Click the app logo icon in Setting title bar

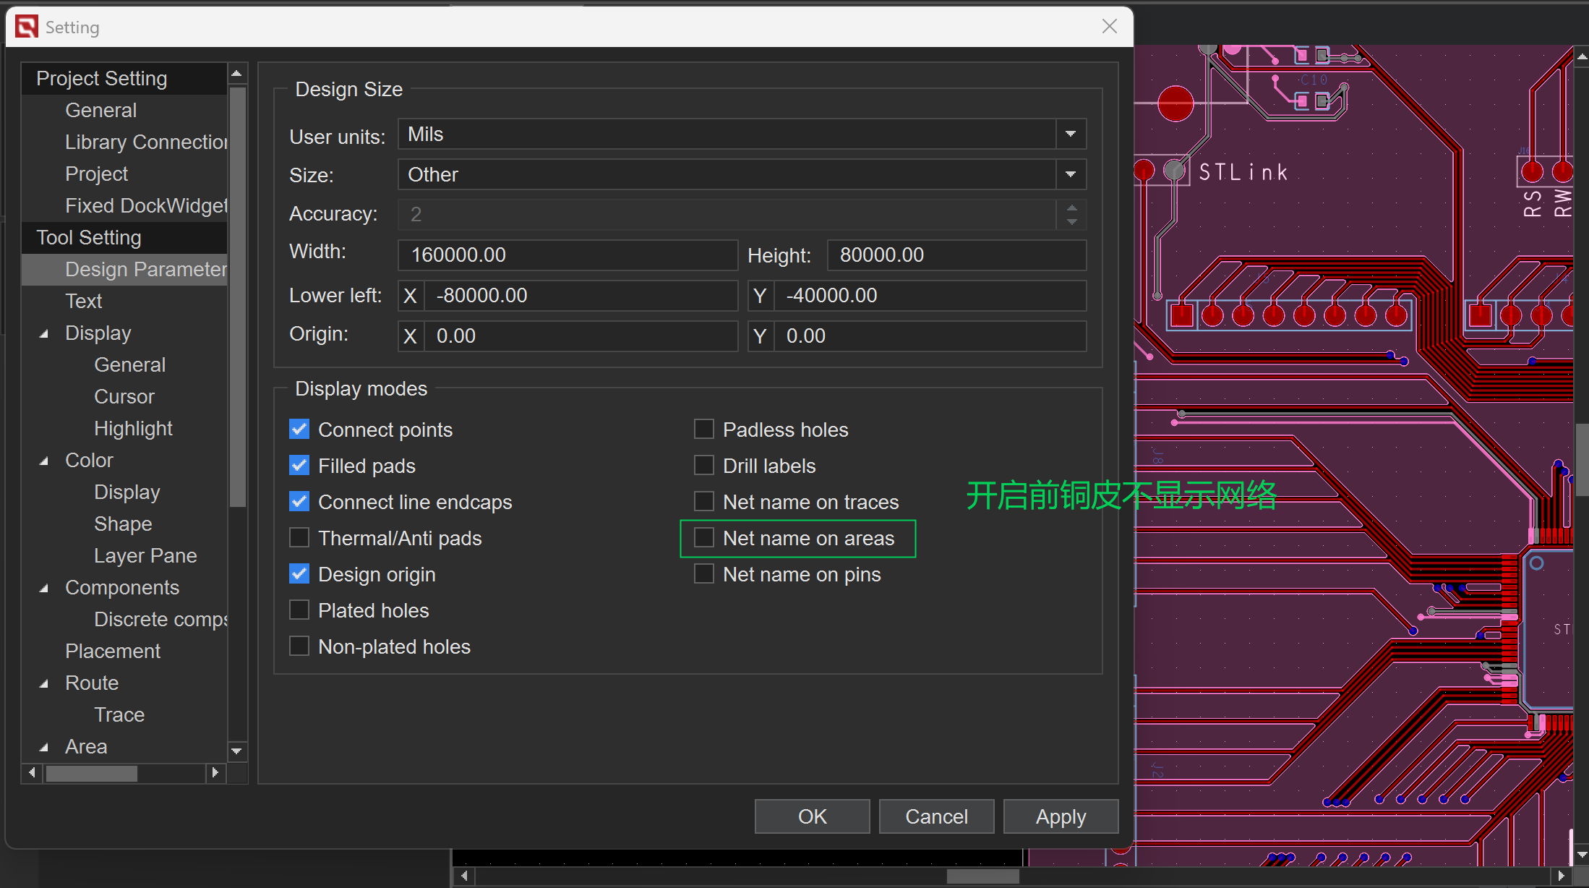coord(27,27)
